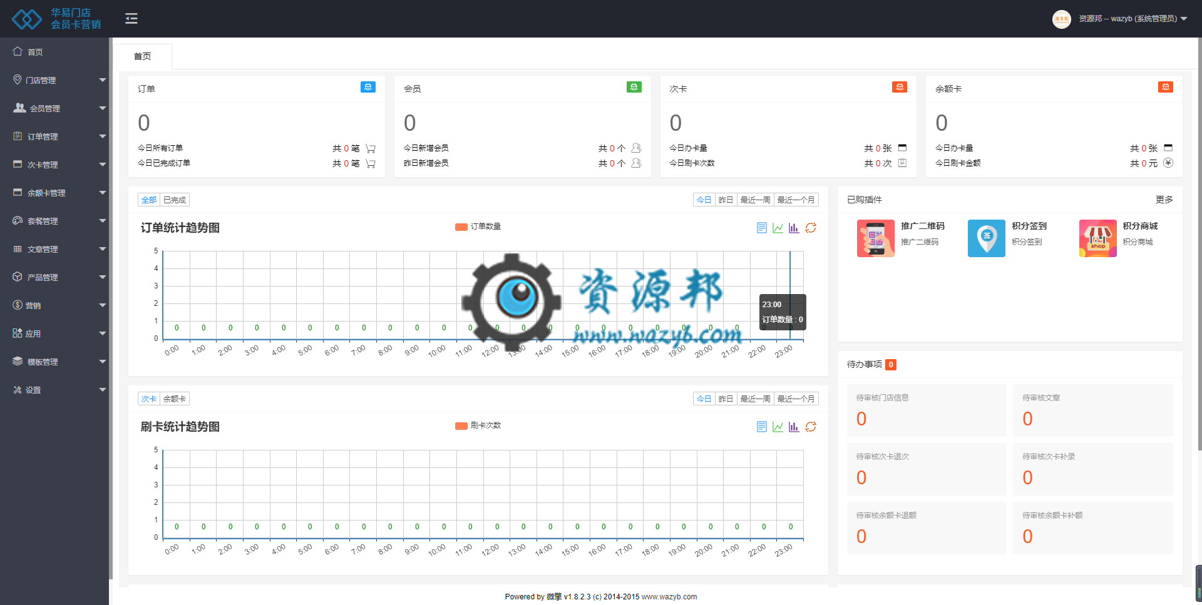The height and width of the screenshot is (605, 1202).
Task: Click 更多 in the 已购插件 panel
Action: tap(1164, 200)
